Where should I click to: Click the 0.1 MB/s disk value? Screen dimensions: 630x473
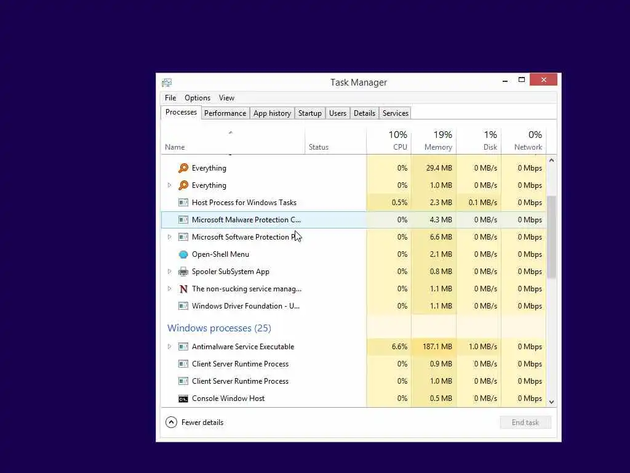[482, 202]
